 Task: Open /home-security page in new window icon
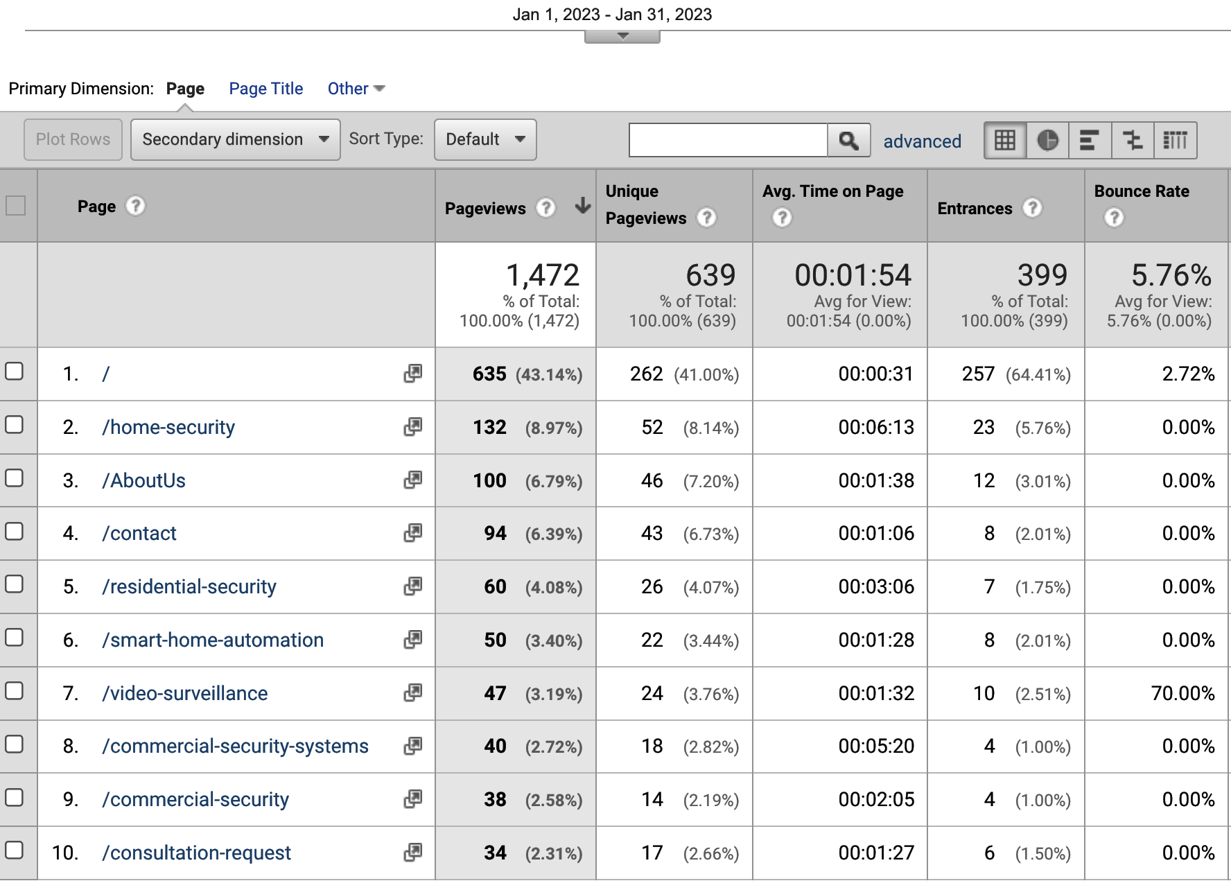tap(412, 427)
